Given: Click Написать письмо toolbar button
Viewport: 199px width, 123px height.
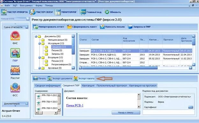Looking at the screenshot, I should coord(112,27).
